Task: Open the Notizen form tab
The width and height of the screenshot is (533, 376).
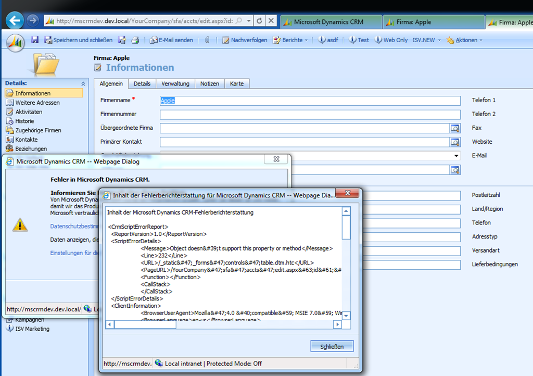Action: pyautogui.click(x=210, y=84)
